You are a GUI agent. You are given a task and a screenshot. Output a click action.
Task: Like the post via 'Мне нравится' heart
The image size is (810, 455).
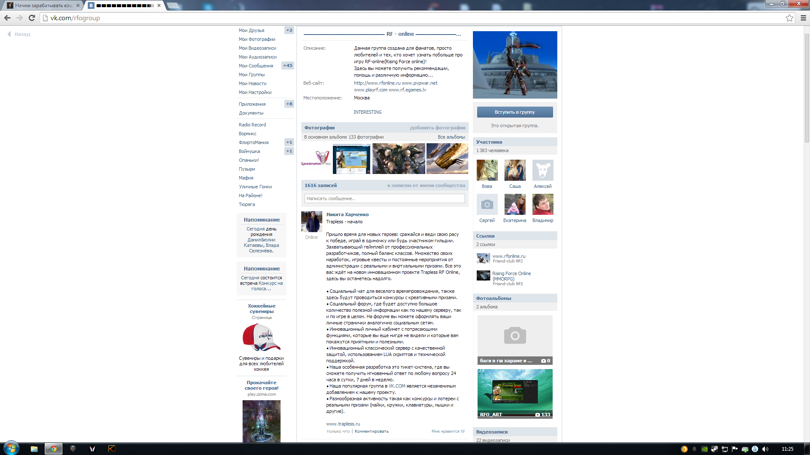tap(448, 431)
